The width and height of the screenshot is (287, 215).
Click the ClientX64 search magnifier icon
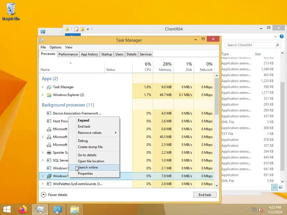[277, 45]
